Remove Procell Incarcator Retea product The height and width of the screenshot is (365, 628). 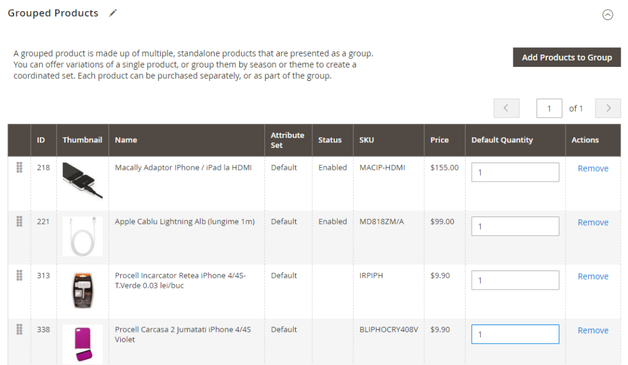coord(592,277)
